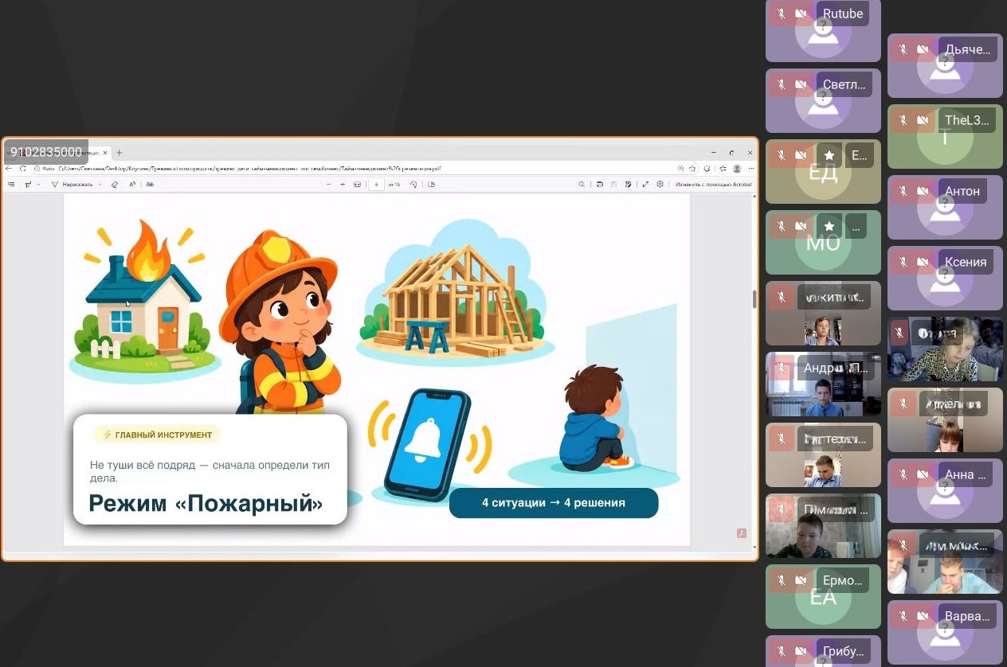The height and width of the screenshot is (667, 1007).
Task: Select the eraser tool in PDF toolbar
Action: click(115, 184)
